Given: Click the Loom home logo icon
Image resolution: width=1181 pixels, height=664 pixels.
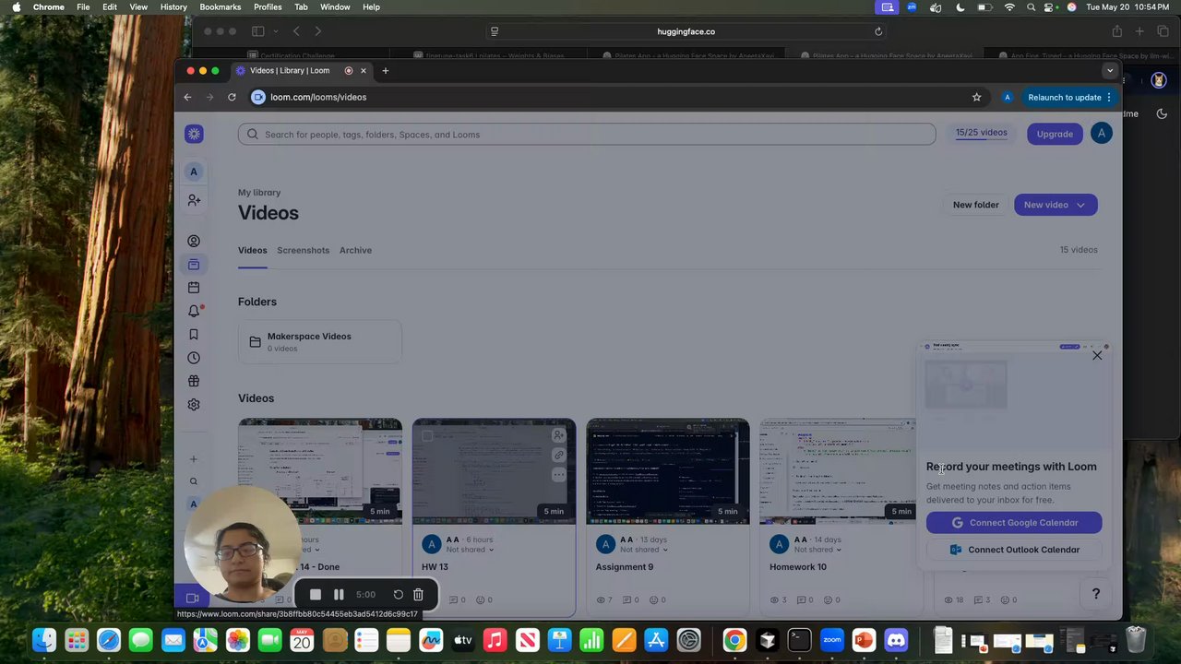Looking at the screenshot, I should pyautogui.click(x=194, y=134).
